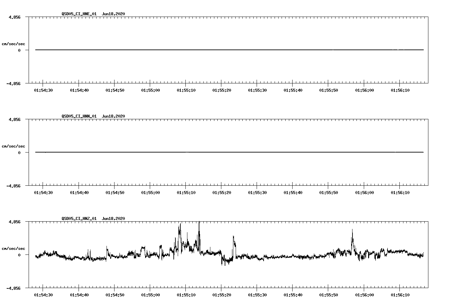Viewport: 452px width, 307px height.
Task: Select the 01:55:30 time label under HNE plot
Action: 257,90
